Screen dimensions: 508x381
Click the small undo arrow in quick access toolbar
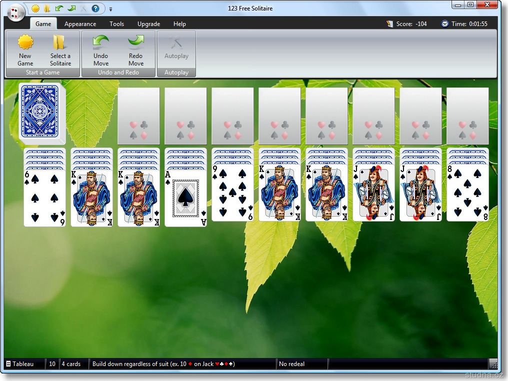coord(59,8)
